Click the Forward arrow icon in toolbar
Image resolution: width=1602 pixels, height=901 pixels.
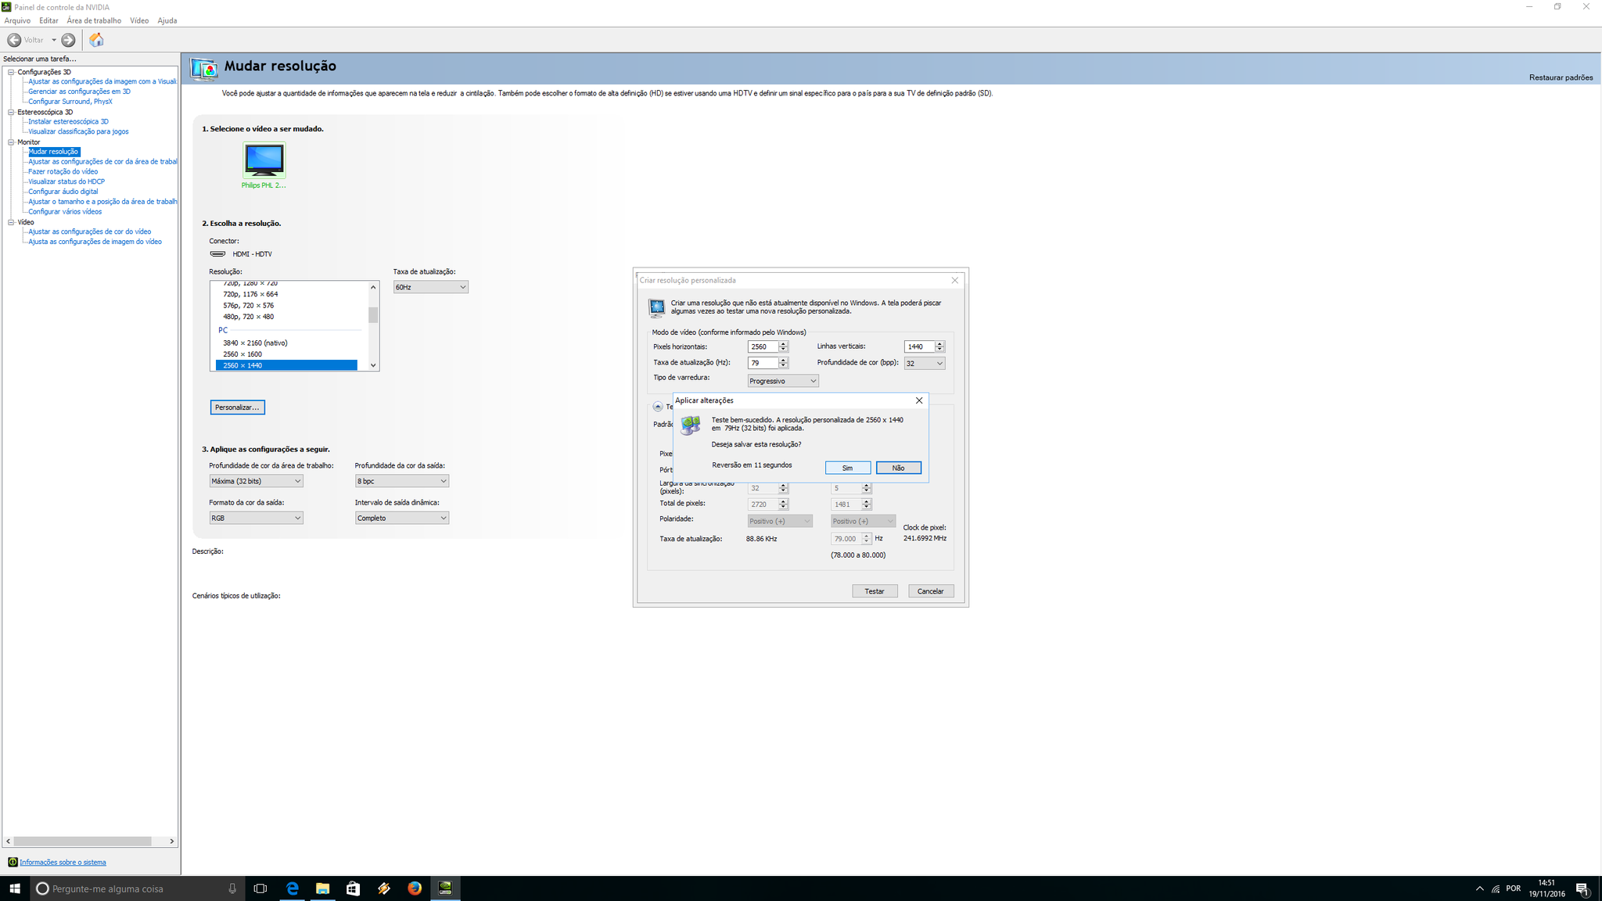(69, 40)
